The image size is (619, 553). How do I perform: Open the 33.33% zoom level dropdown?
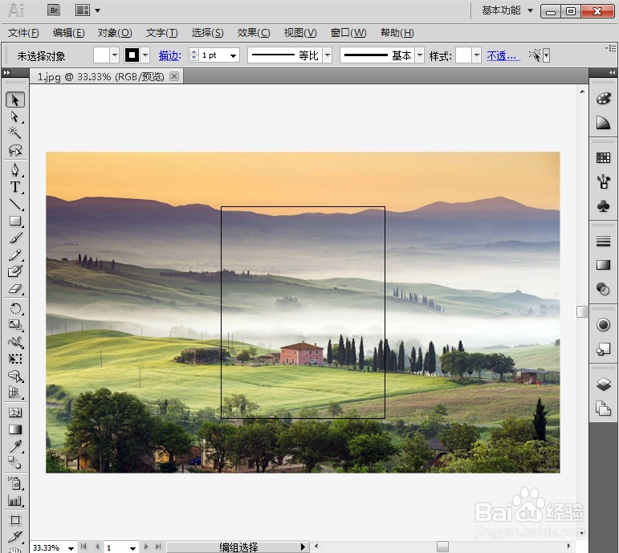coord(71,548)
